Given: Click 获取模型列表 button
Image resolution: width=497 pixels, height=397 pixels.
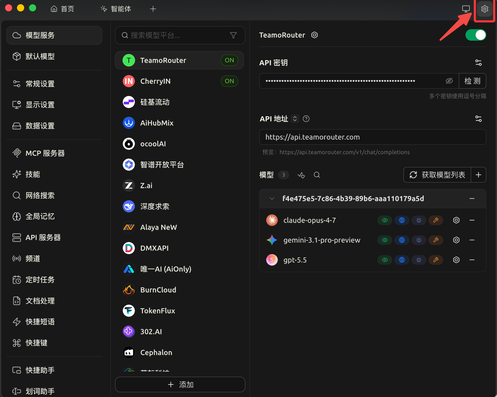Looking at the screenshot, I should 437,175.
